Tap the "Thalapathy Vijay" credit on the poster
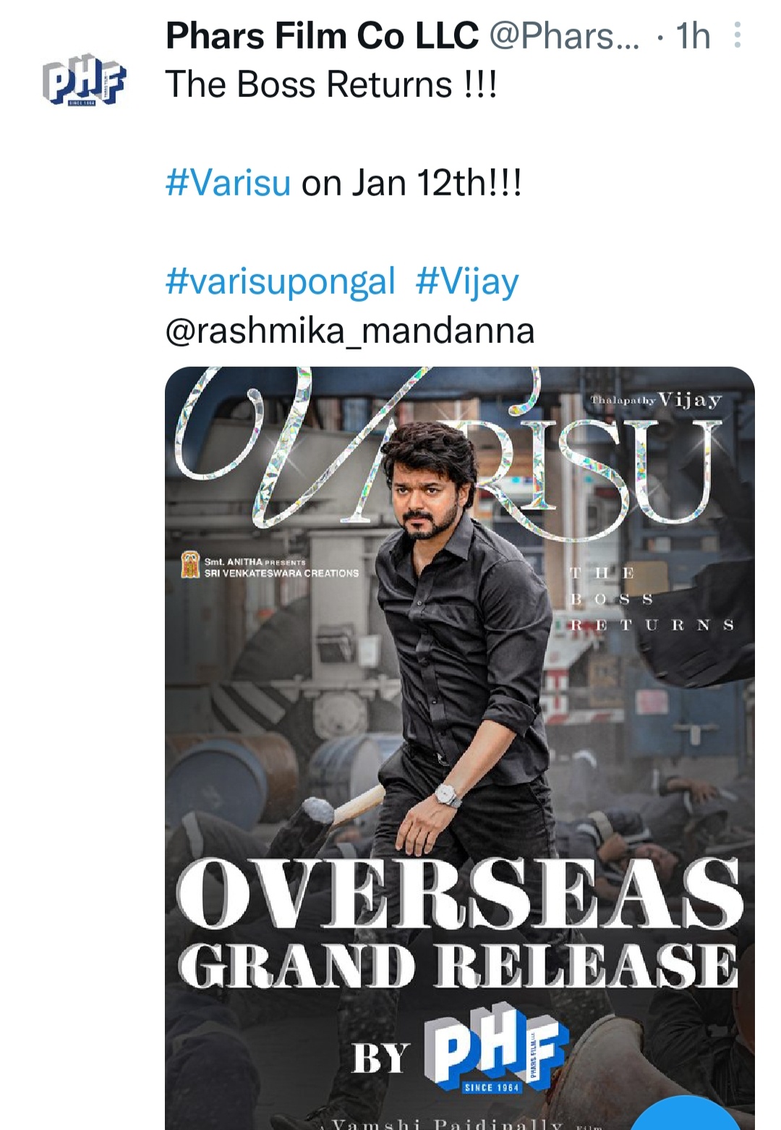The image size is (781, 1130). pos(656,400)
